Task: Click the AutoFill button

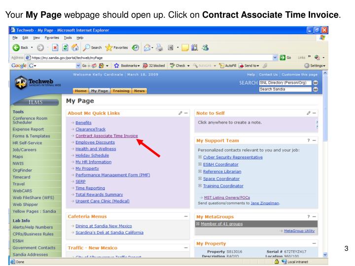Action: 228,66
